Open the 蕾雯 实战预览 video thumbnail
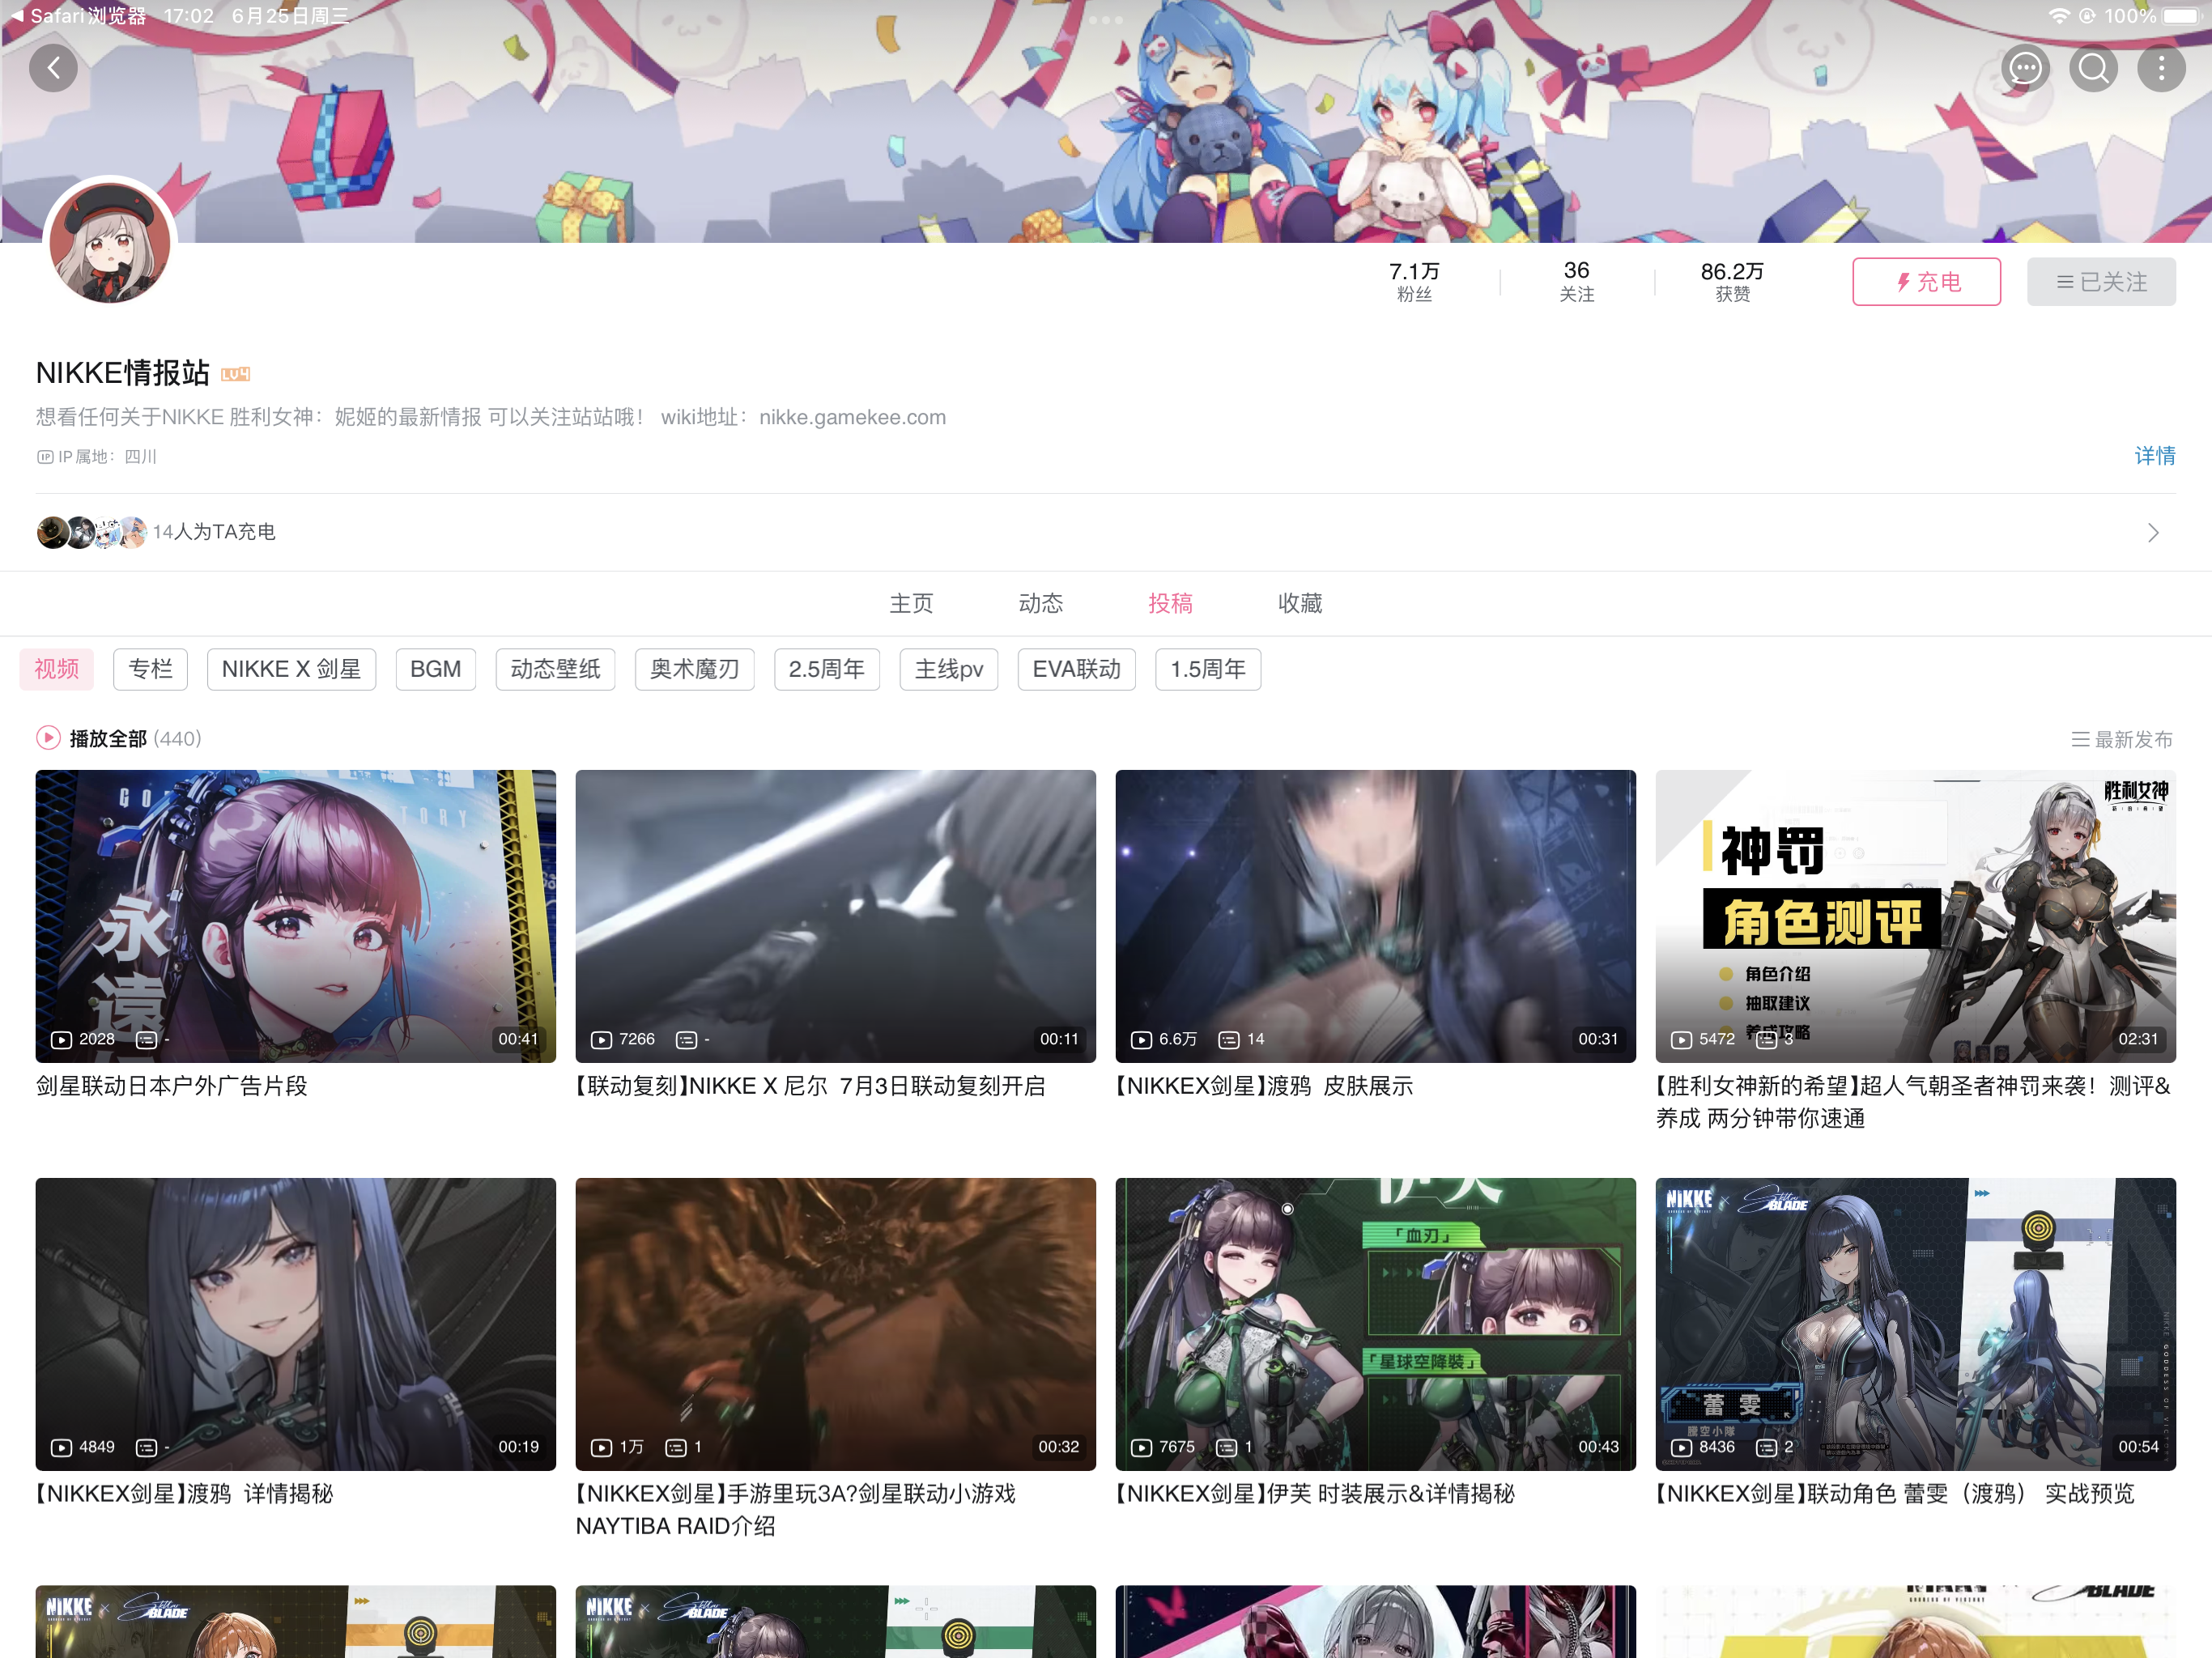 1916,1324
